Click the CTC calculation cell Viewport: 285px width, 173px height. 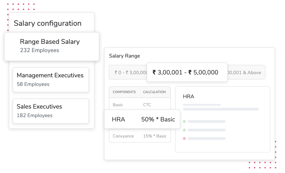point(147,105)
